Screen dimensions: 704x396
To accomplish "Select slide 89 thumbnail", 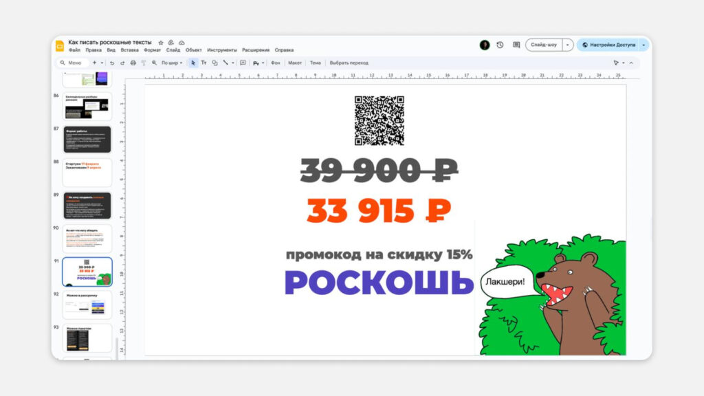I will point(87,206).
